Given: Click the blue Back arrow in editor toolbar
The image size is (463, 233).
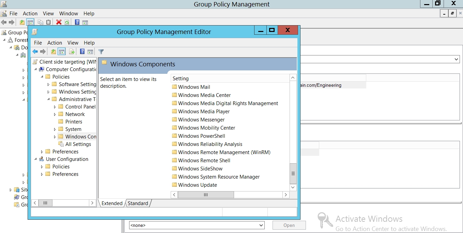Looking at the screenshot, I should click(35, 52).
